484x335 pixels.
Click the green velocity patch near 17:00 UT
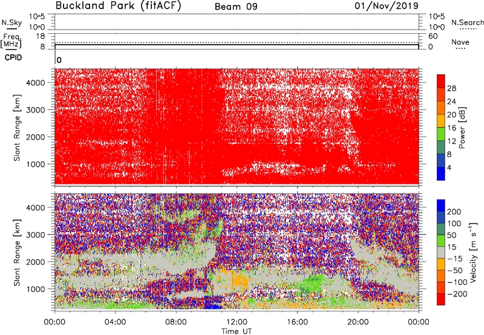point(312,283)
